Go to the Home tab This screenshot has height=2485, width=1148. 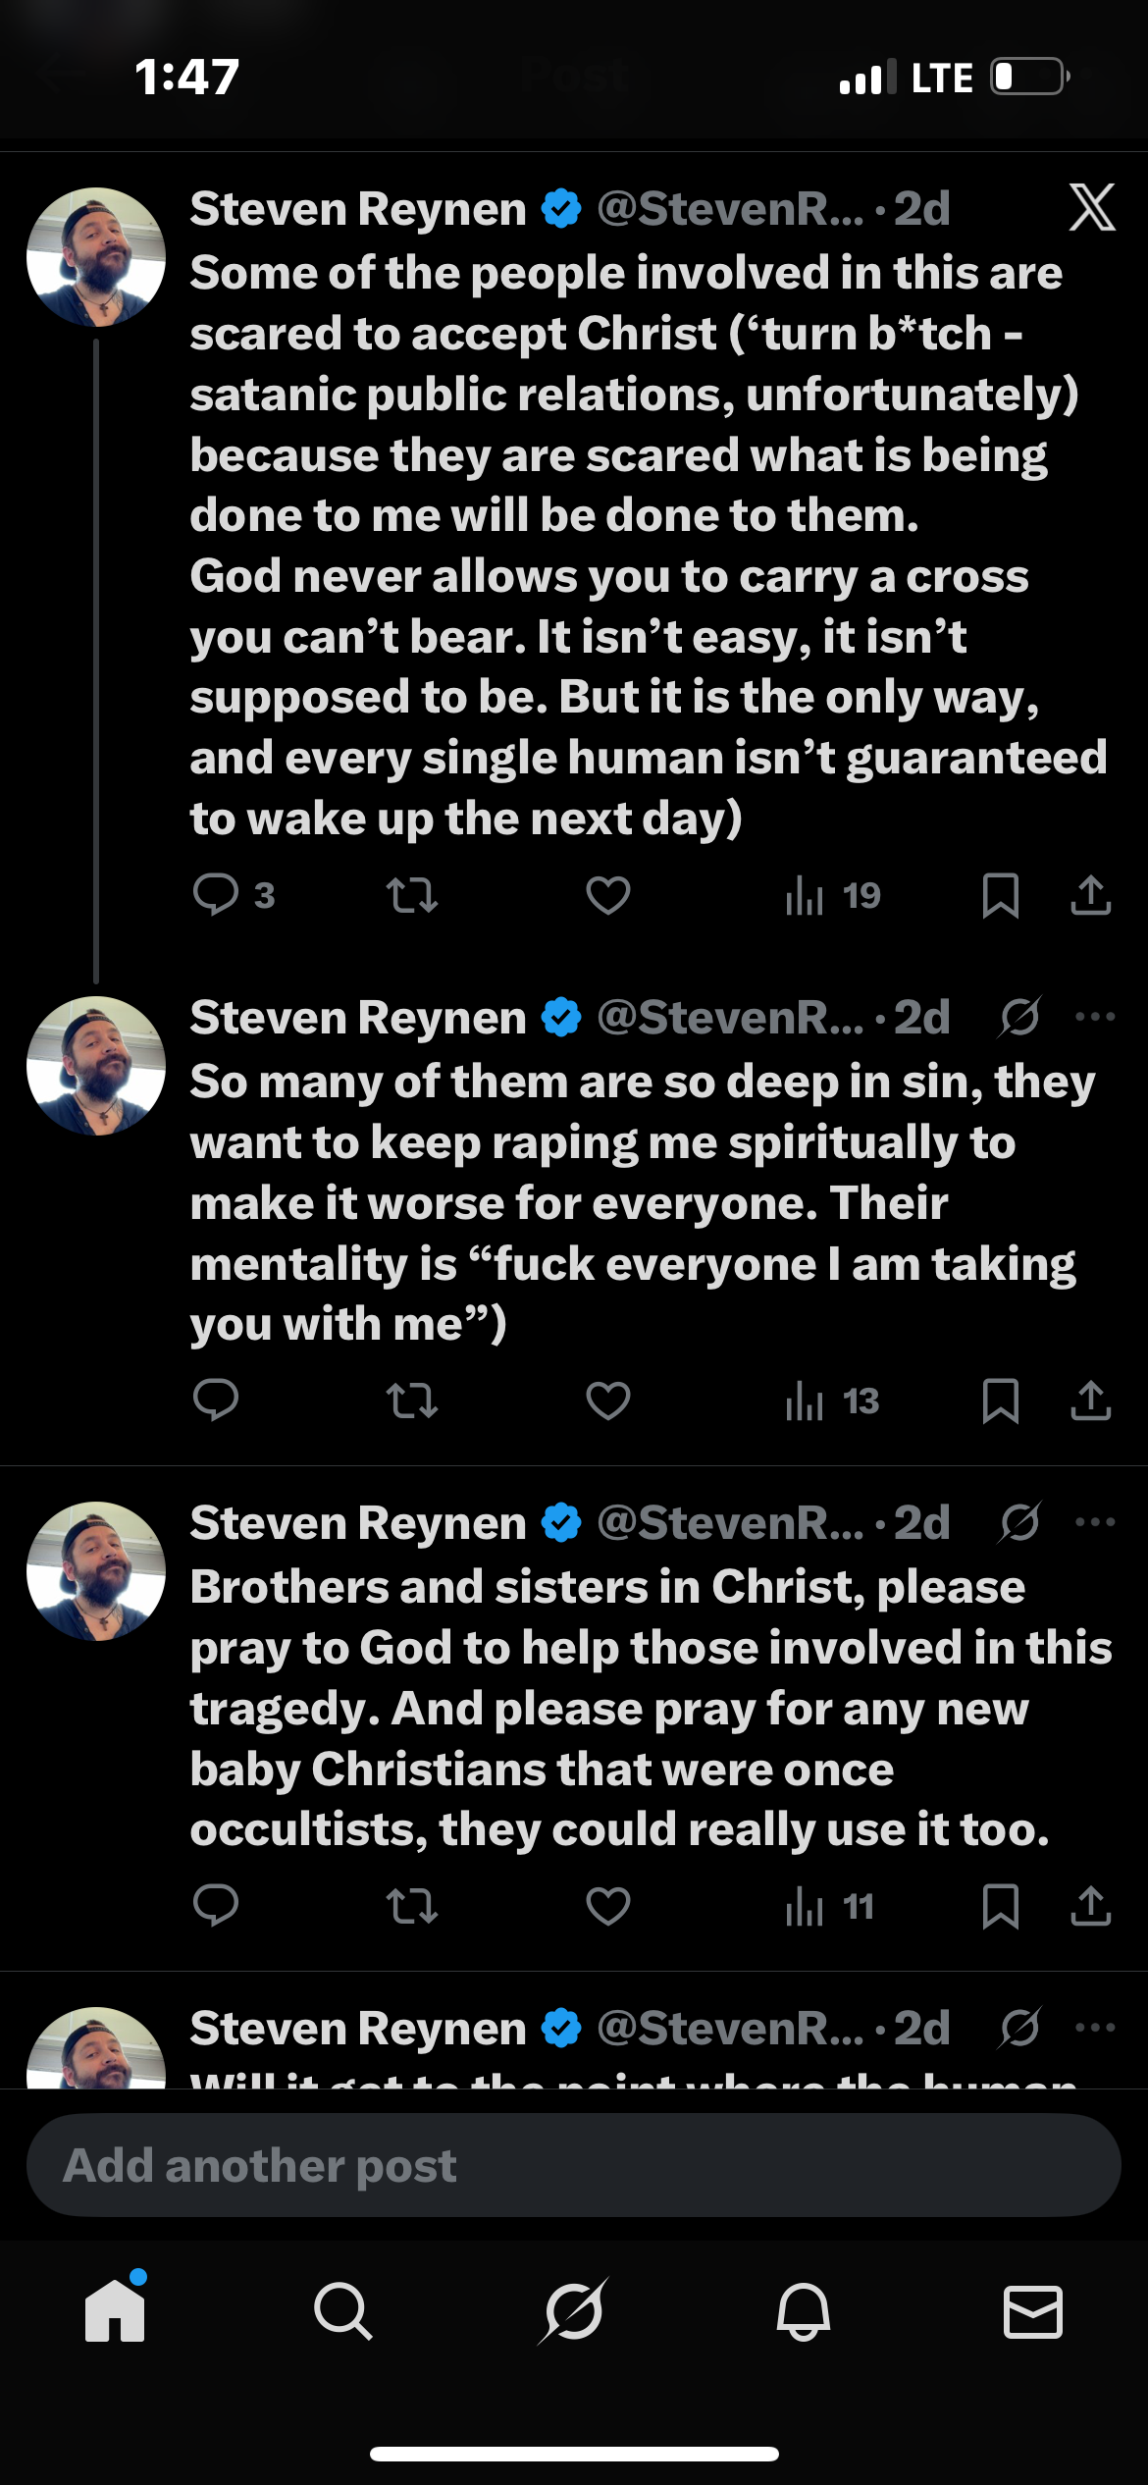(x=115, y=2311)
